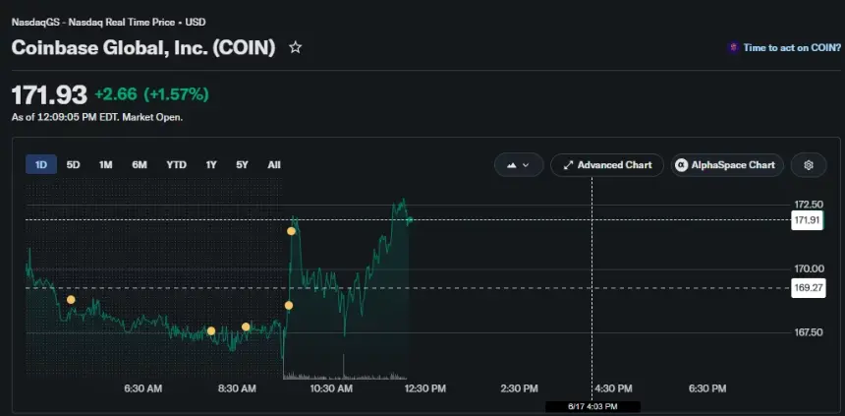This screenshot has height=416, width=845.
Task: Click the 171.93 current price text
Action: 49,95
